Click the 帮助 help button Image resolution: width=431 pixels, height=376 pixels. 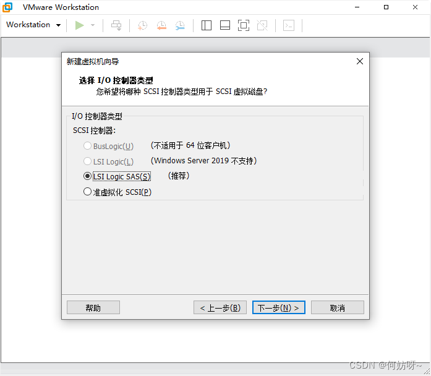coord(93,307)
